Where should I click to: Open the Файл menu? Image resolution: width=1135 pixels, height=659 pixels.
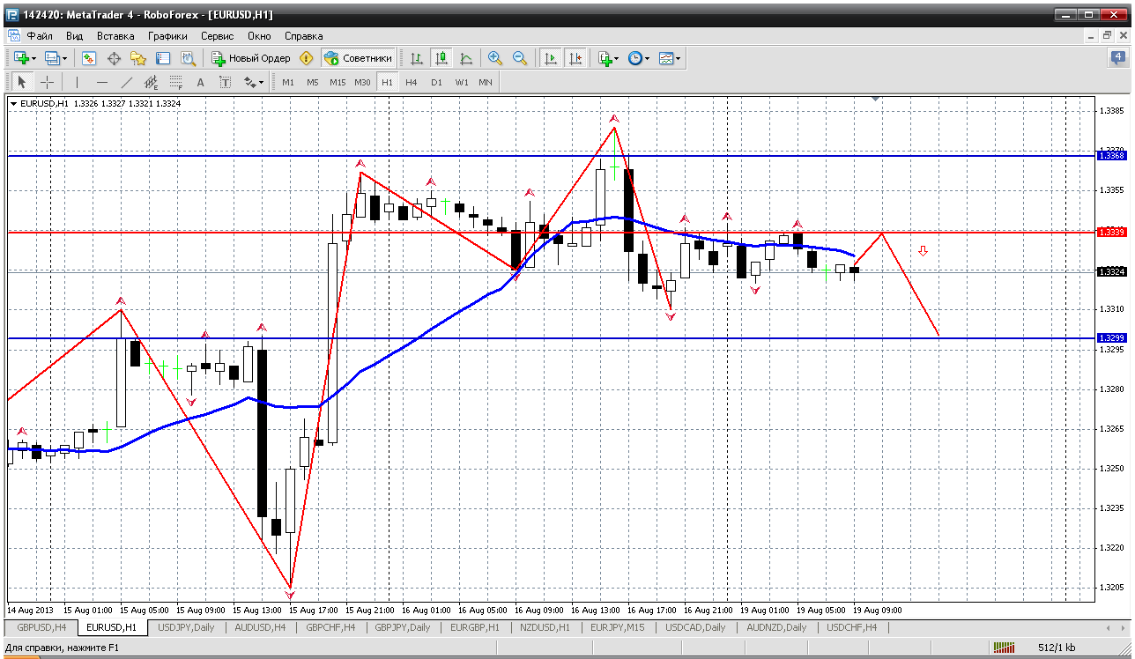(x=40, y=36)
